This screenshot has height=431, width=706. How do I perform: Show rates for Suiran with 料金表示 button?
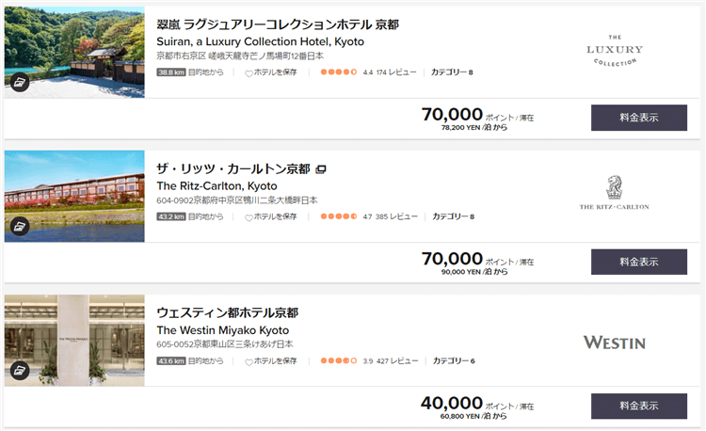tap(638, 118)
